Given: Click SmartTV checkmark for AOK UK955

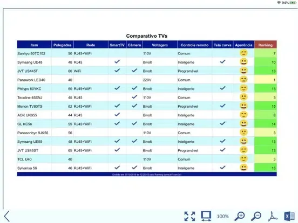Looking at the screenshot, I should (117, 115).
